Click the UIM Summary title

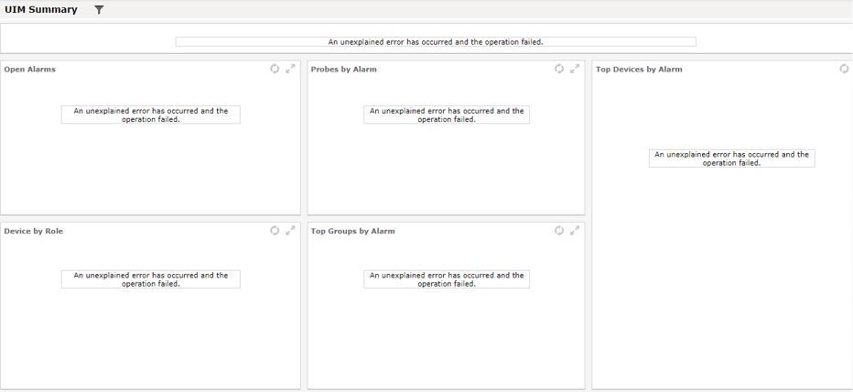41,10
